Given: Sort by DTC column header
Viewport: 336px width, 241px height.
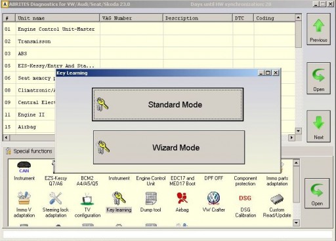Looking at the screenshot, I should (x=243, y=18).
